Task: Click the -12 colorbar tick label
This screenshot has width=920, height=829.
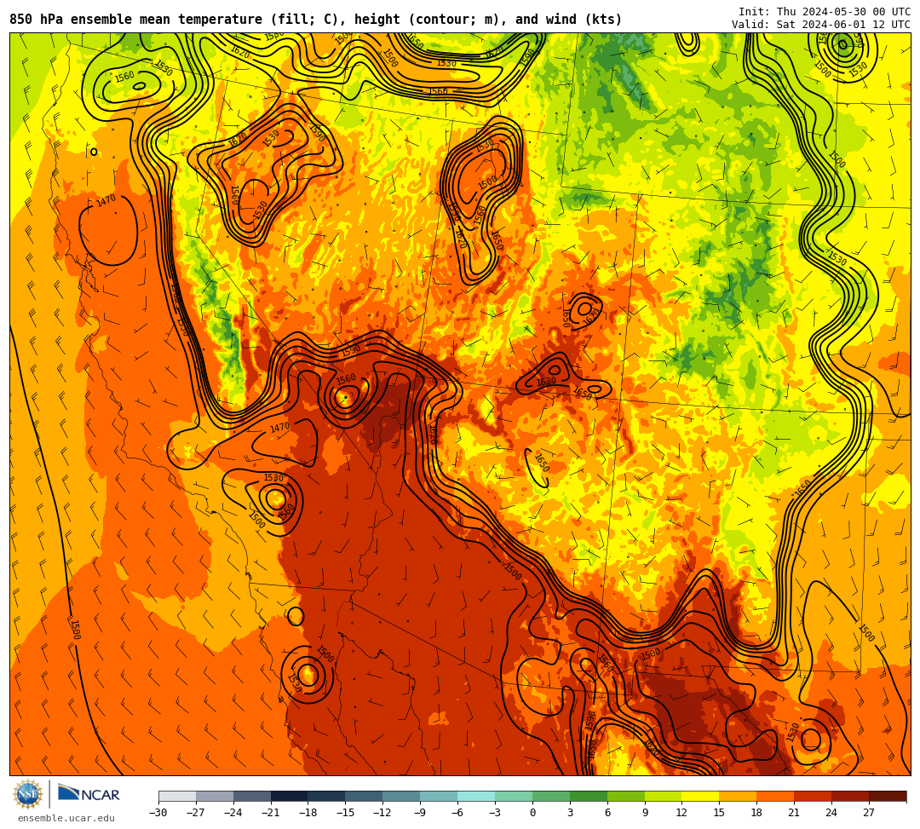Action: (x=383, y=813)
